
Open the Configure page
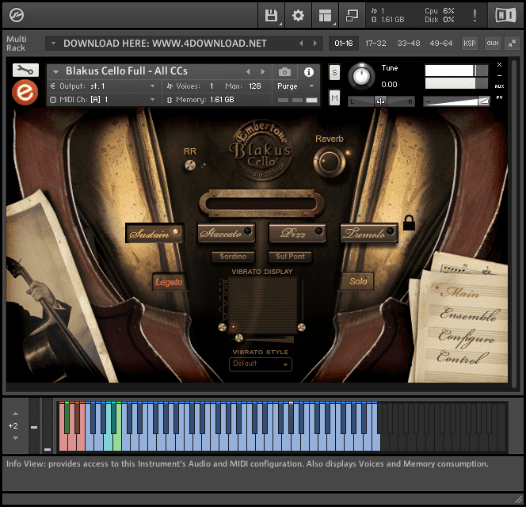(x=467, y=337)
